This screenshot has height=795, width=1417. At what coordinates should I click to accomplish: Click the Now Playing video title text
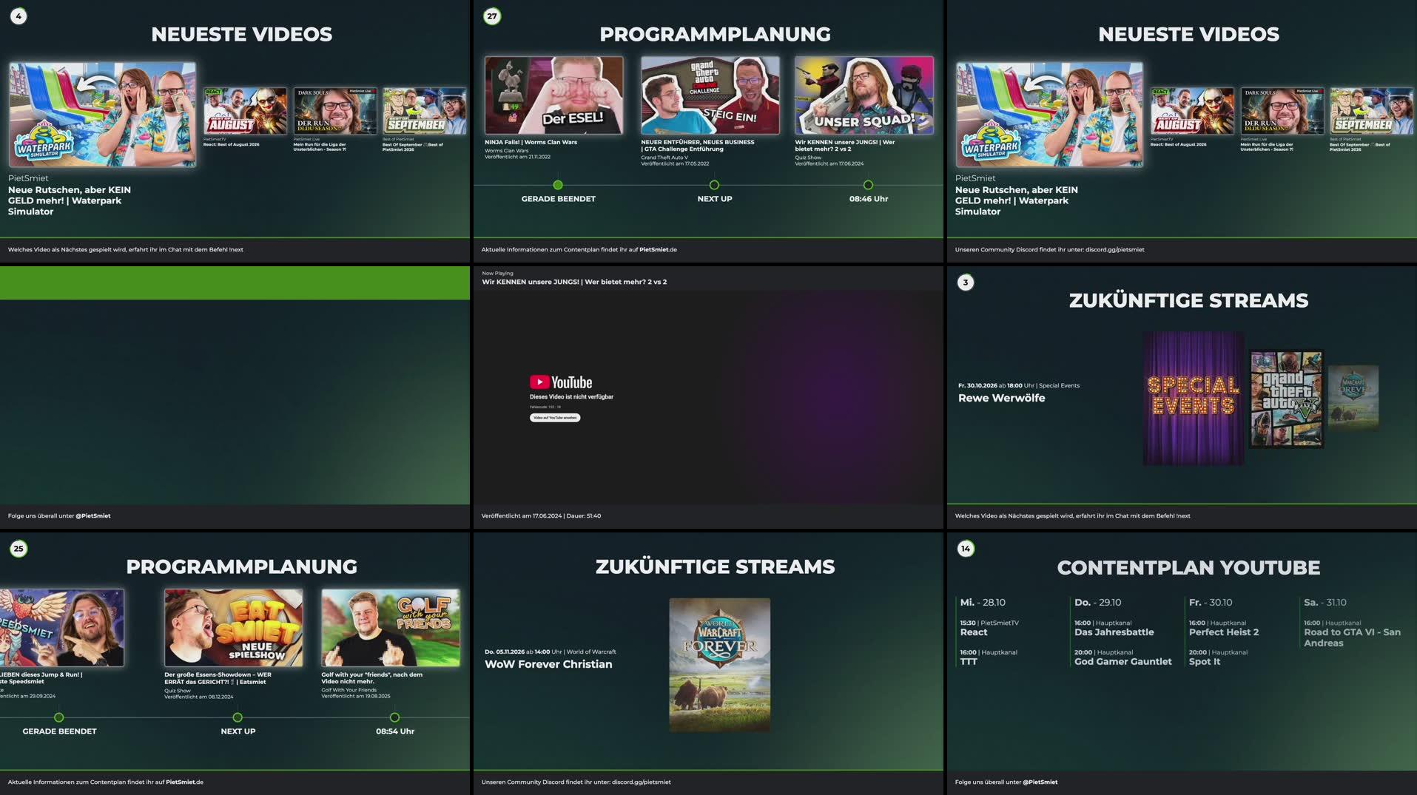(574, 282)
